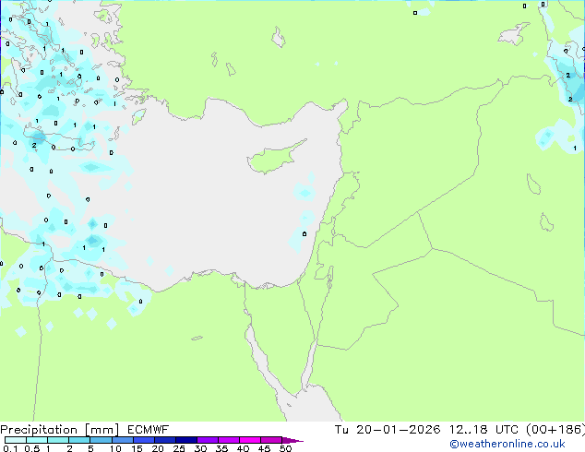Click the '12..18 UTC' time range text
The height and width of the screenshot is (452, 585).
pos(484,430)
